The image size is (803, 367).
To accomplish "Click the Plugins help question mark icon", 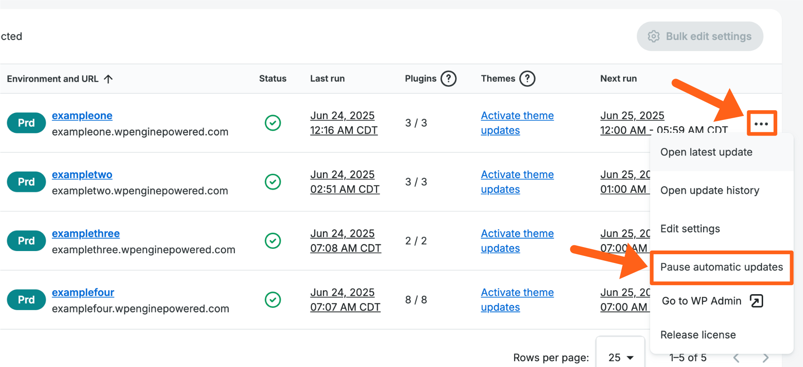I will (448, 79).
